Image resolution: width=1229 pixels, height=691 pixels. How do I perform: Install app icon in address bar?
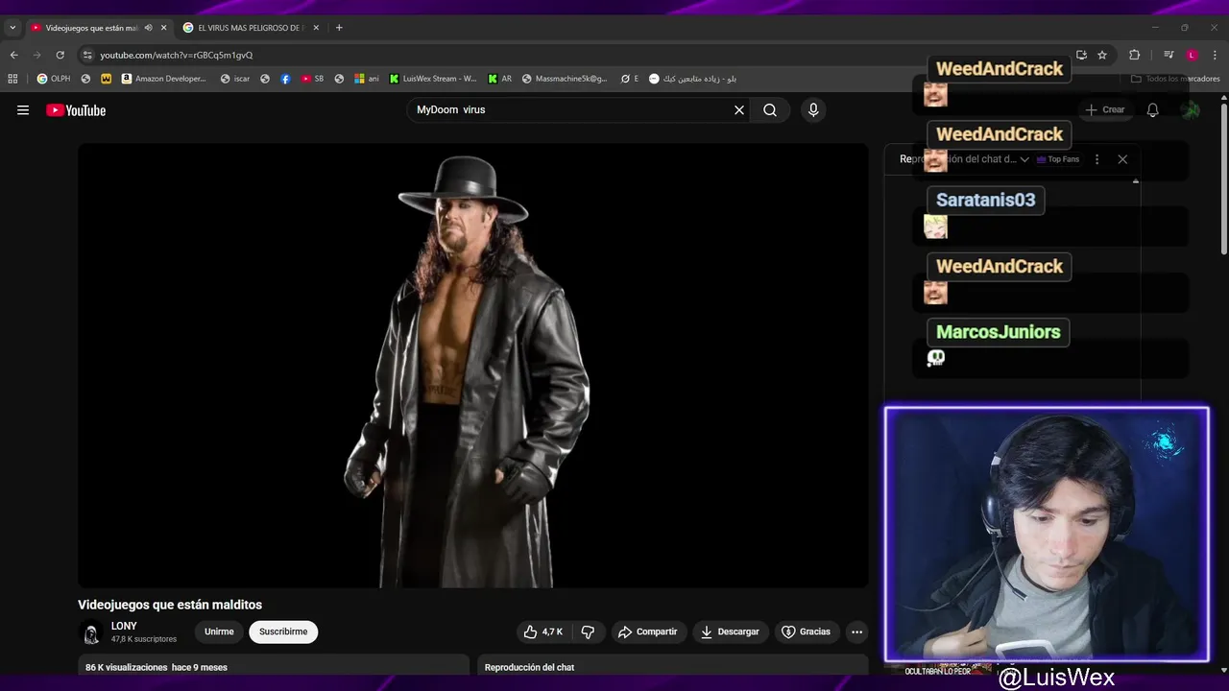coord(1081,55)
